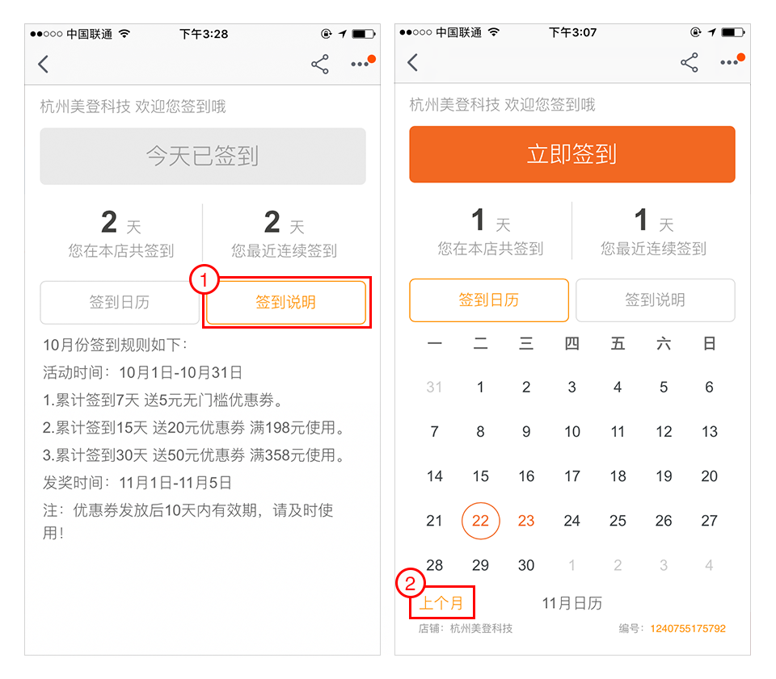Select date 10 in the calendar
The height and width of the screenshot is (679, 776).
tap(572, 431)
